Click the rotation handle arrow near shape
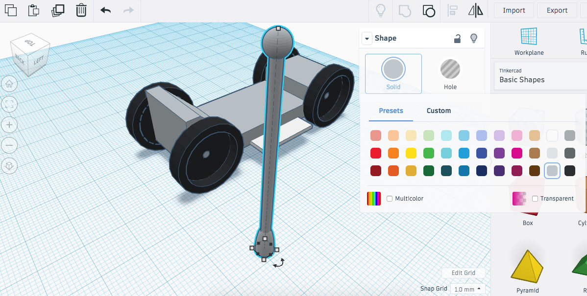 pyautogui.click(x=278, y=263)
